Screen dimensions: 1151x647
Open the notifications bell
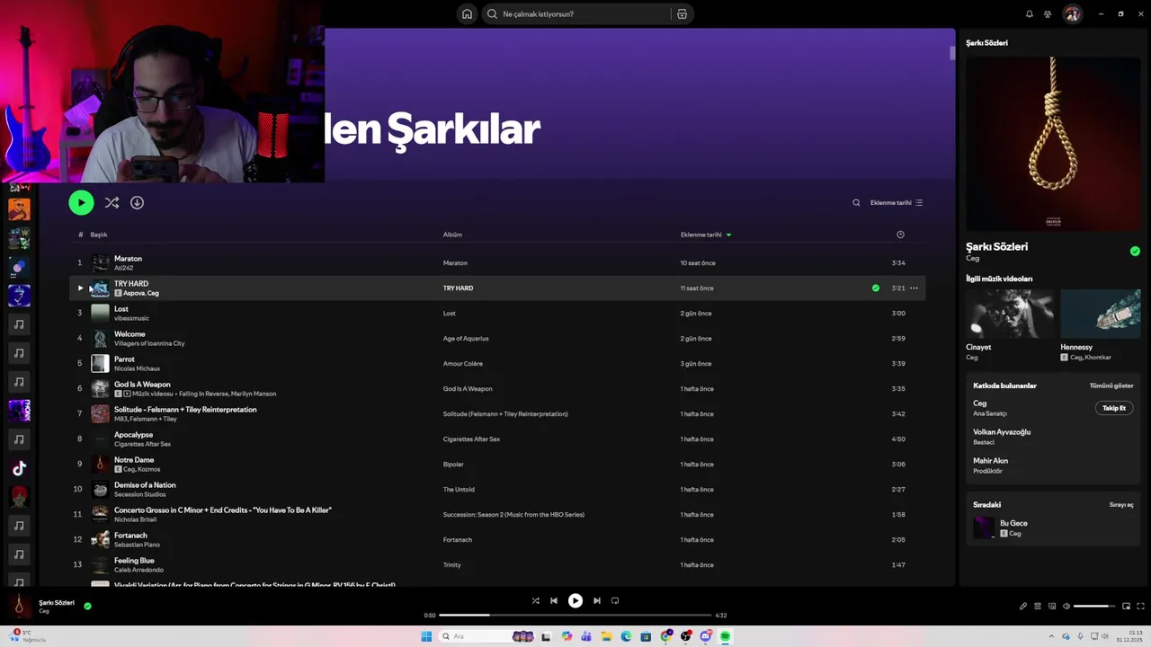[x=1029, y=13]
